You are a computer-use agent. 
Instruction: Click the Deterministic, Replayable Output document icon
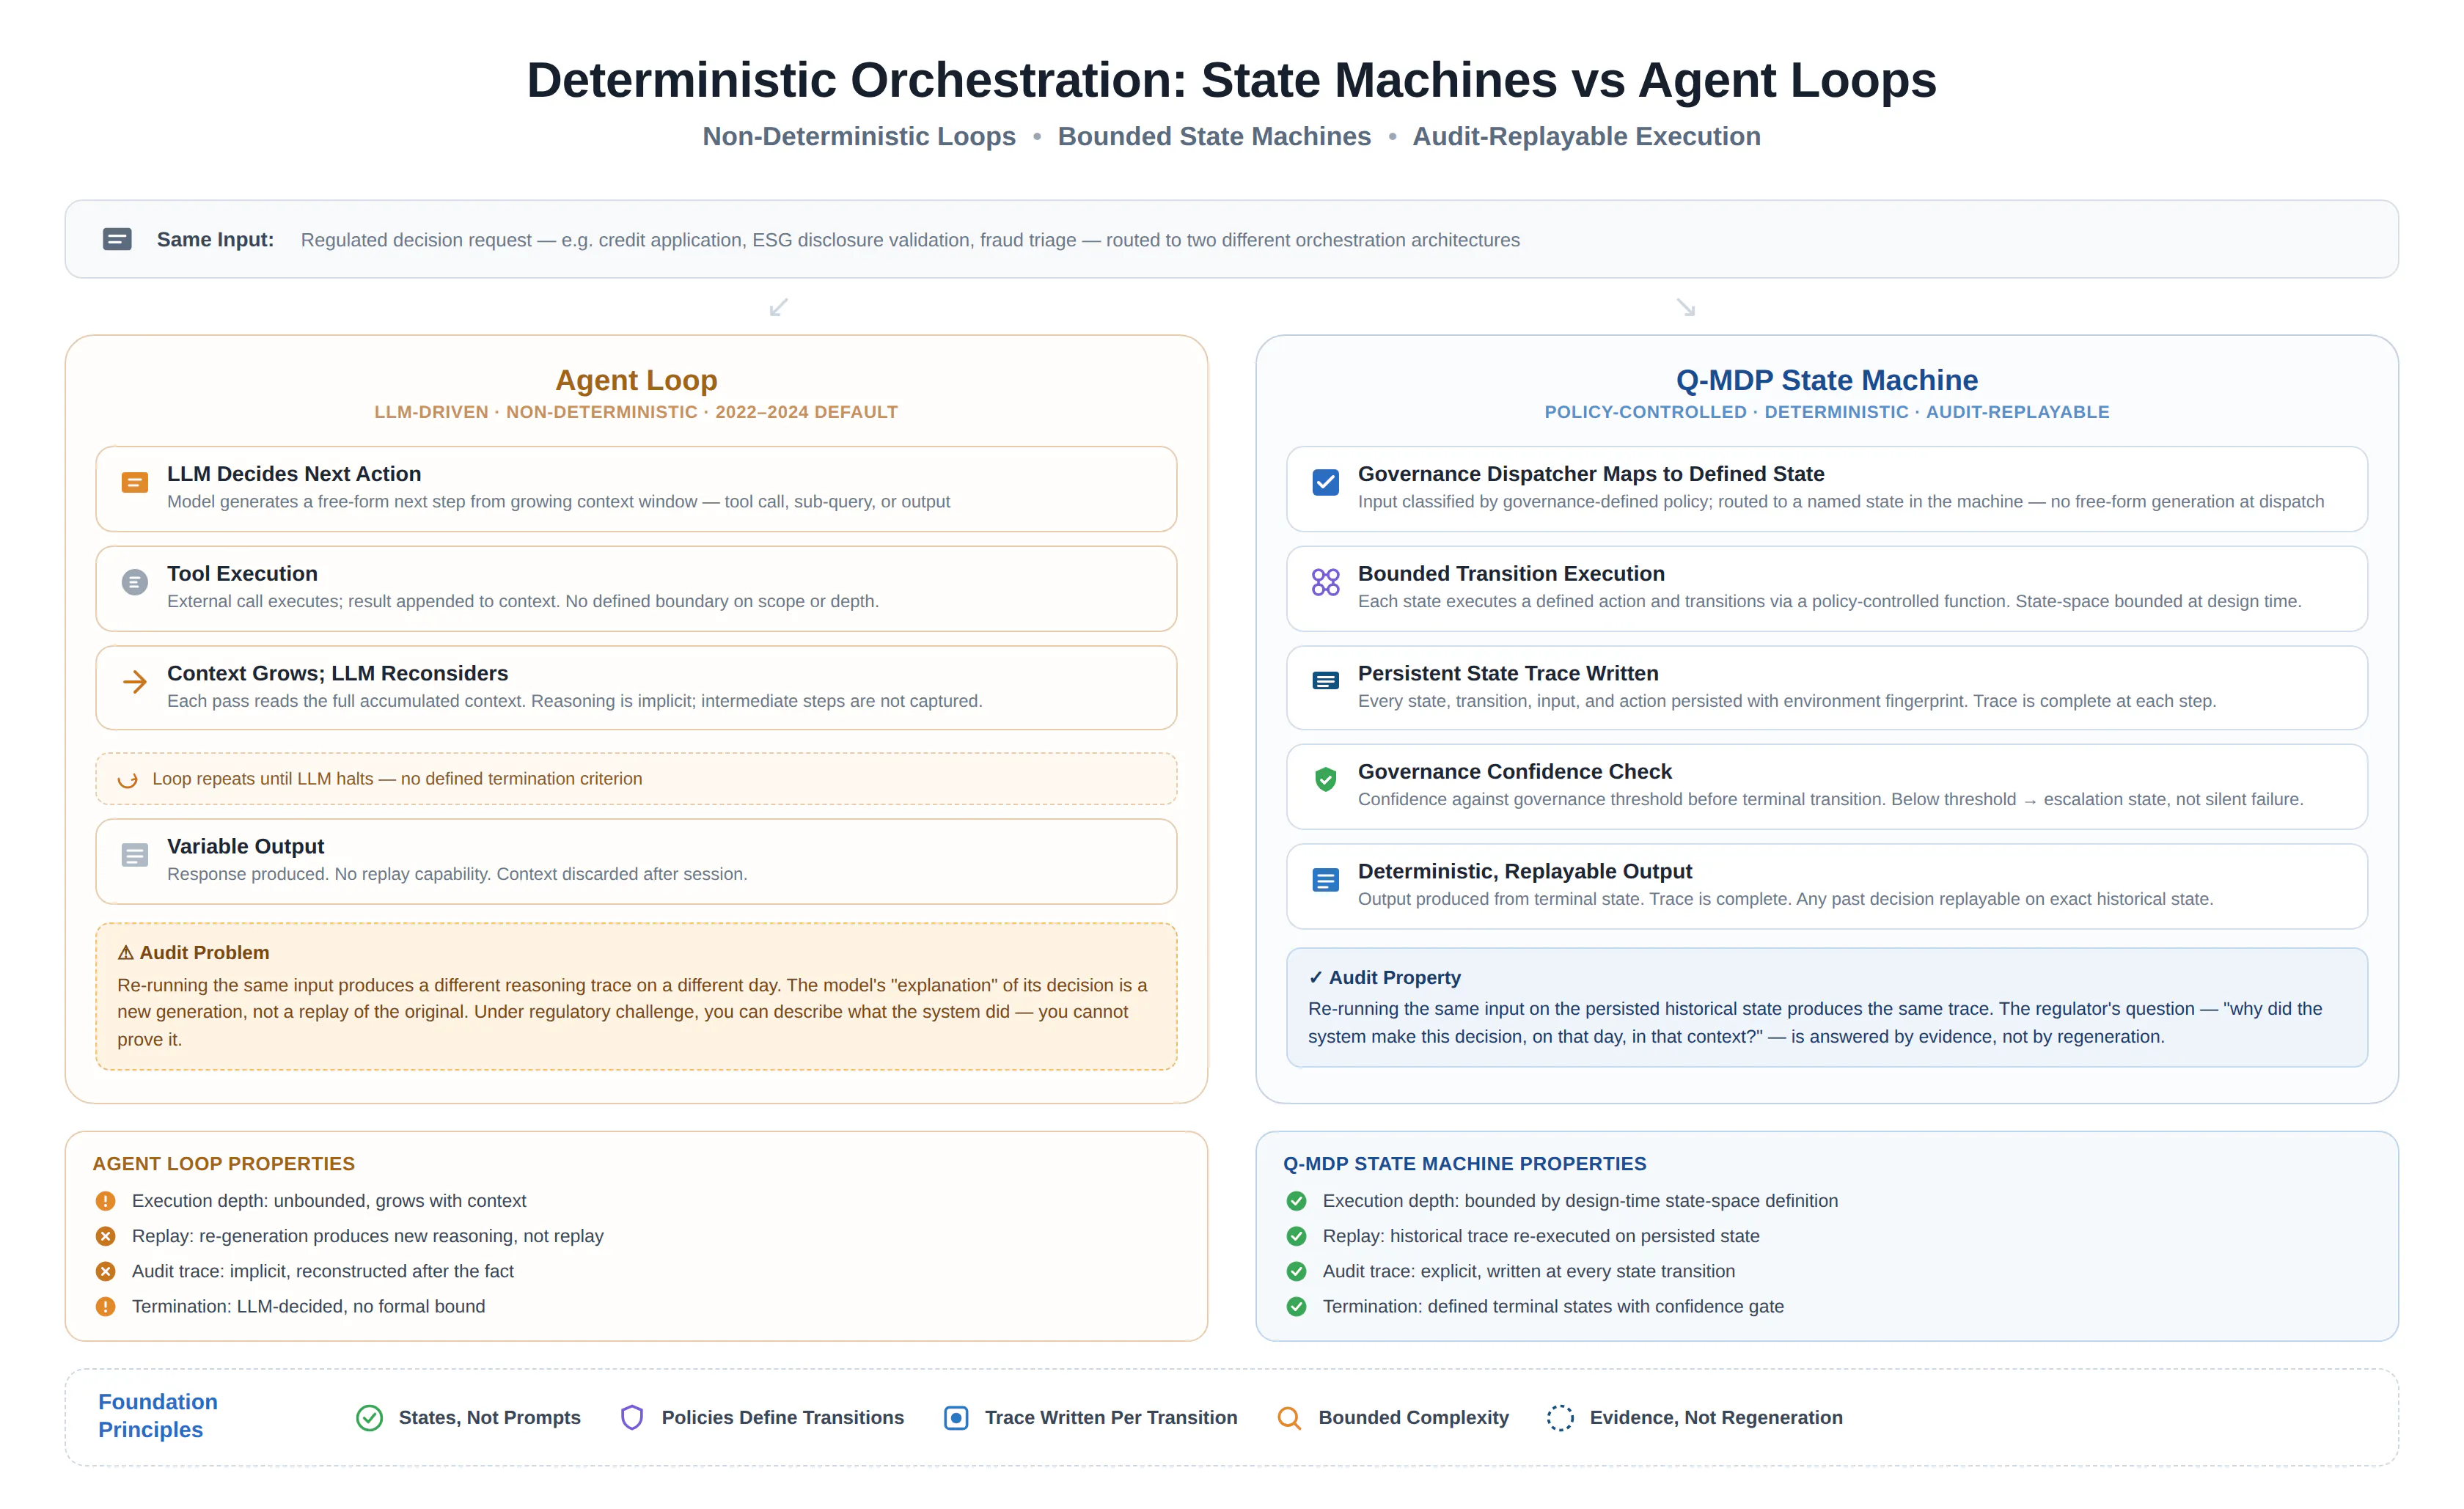click(1325, 880)
